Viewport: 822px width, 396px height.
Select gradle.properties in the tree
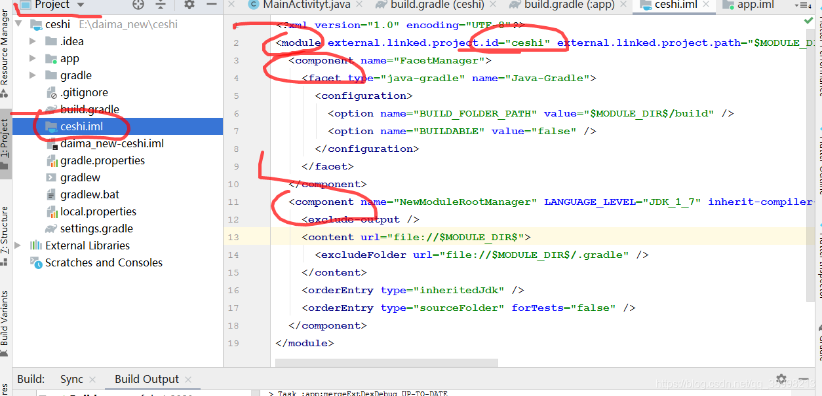[102, 160]
